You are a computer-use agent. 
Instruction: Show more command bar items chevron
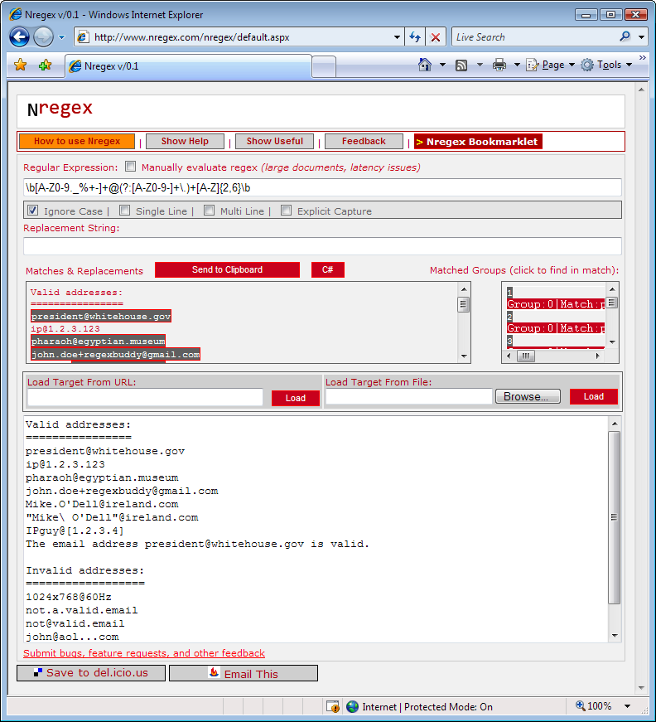[642, 57]
